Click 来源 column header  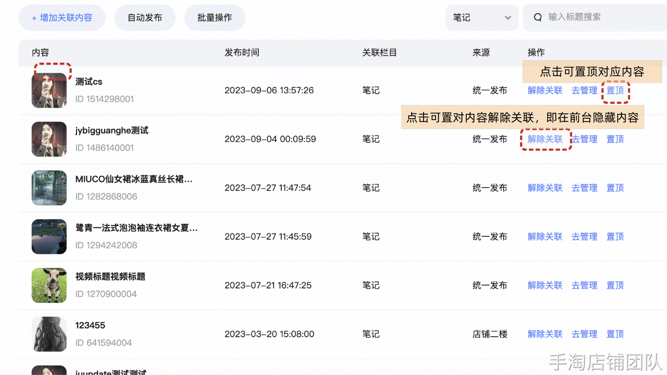481,53
